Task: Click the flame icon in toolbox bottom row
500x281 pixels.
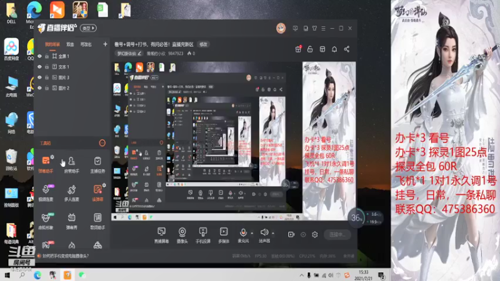Action: click(x=72, y=245)
